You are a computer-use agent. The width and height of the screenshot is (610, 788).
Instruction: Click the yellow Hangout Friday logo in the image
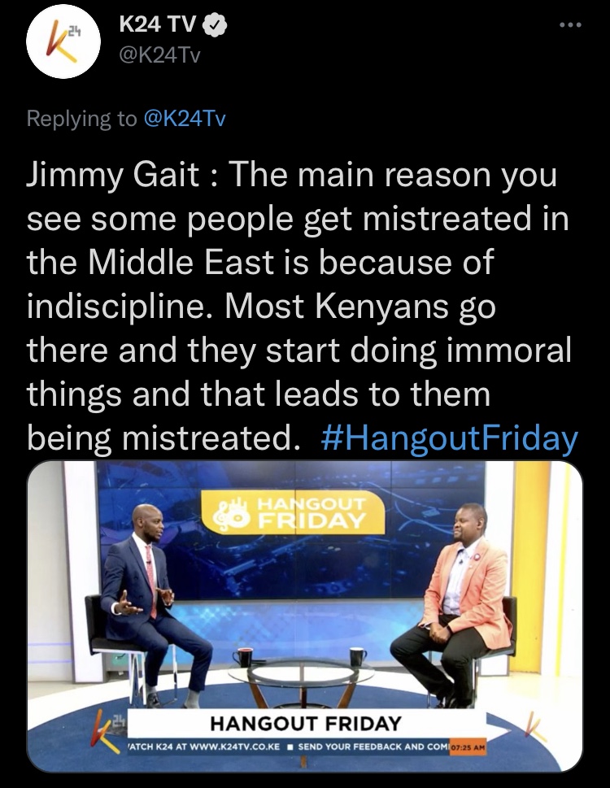tap(293, 512)
